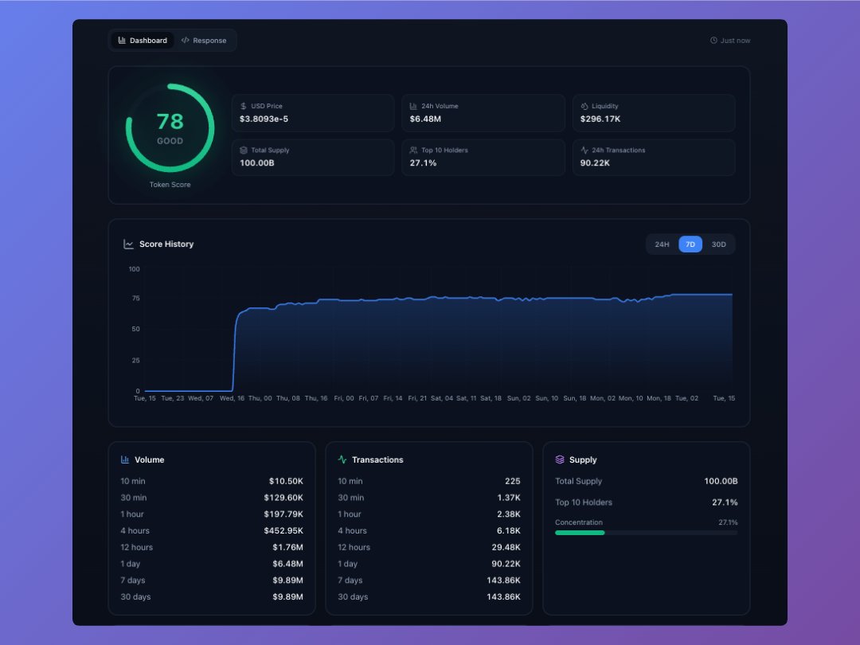860x645 pixels.
Task: Click the people icon on Top 10 Holders card
Action: coord(413,150)
